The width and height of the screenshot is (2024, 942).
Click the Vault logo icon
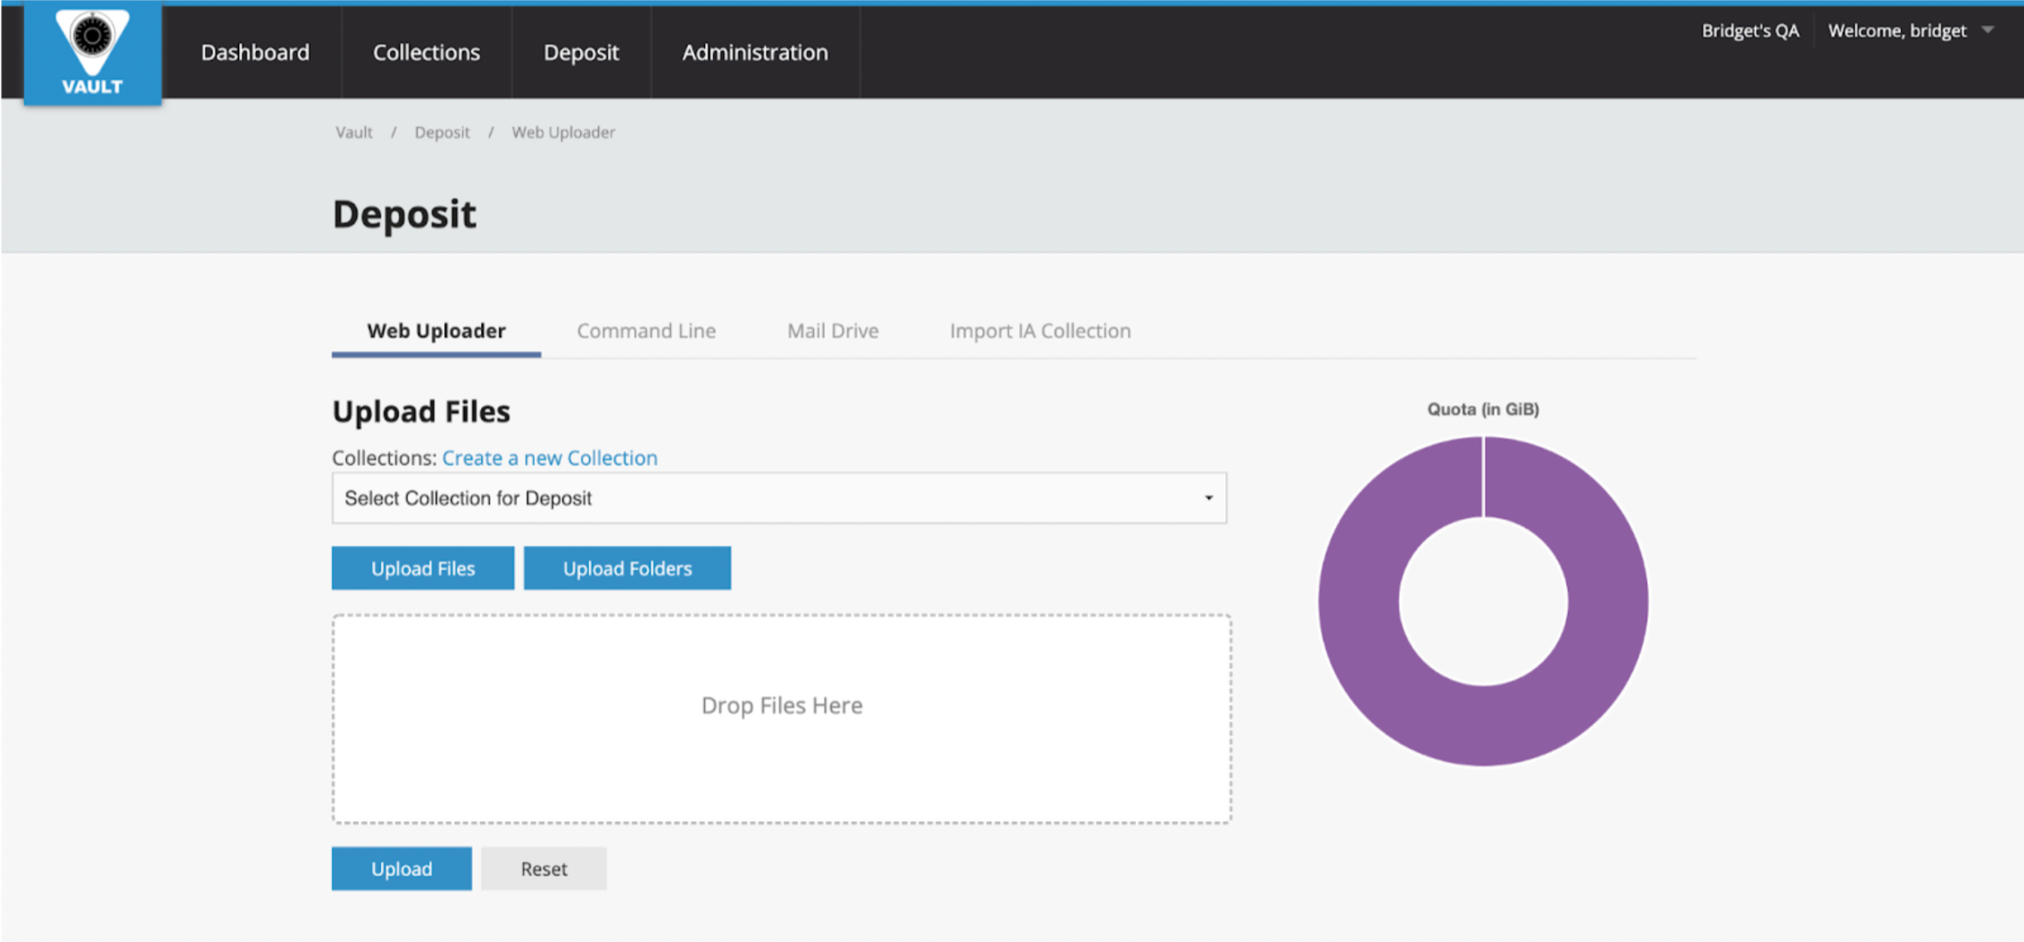tap(92, 53)
